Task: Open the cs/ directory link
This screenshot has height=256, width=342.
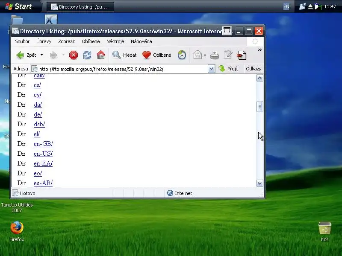Action: tap(37, 85)
